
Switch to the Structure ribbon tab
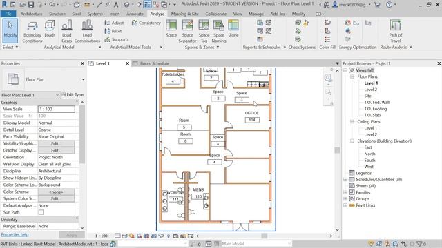pos(57,14)
